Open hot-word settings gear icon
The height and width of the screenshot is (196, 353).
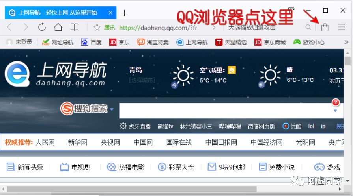(x=123, y=126)
